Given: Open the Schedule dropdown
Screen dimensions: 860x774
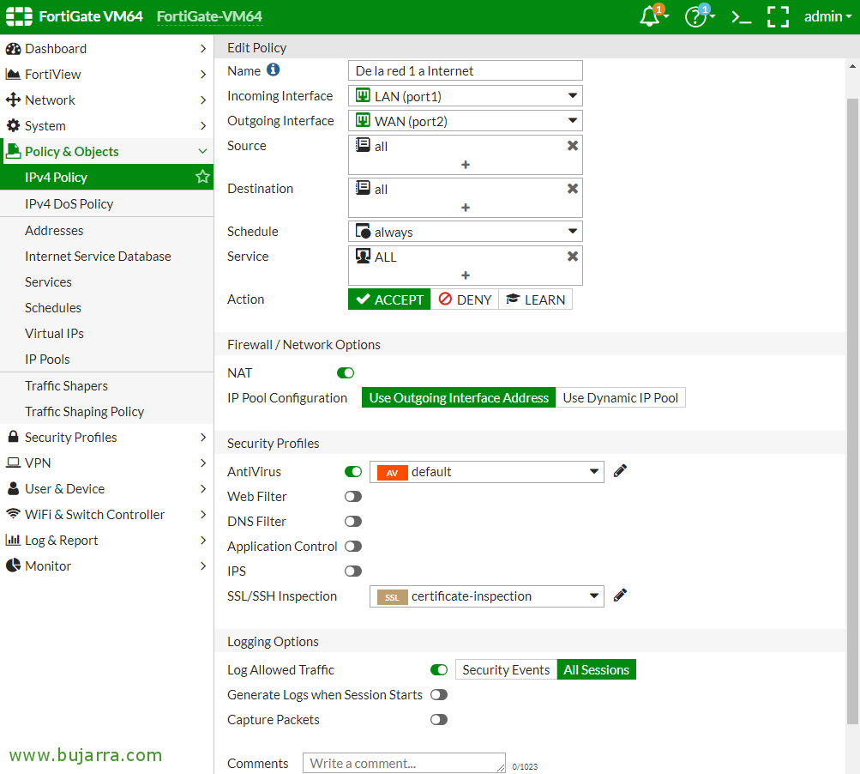Looking at the screenshot, I should tap(465, 232).
